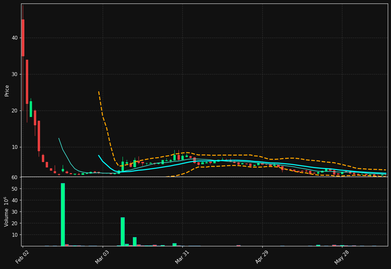The height and width of the screenshot is (269, 391).
Task: Click the Volume axis title
Action: [7, 211]
